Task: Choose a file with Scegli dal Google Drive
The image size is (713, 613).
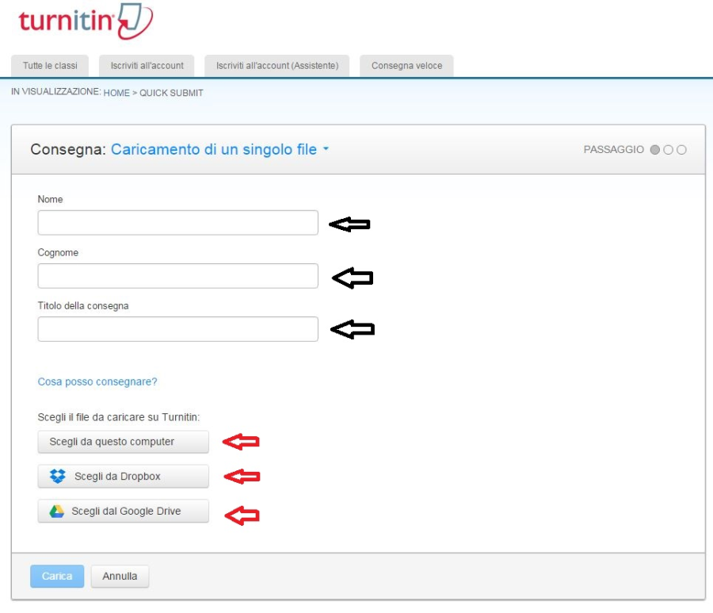Action: coord(124,511)
